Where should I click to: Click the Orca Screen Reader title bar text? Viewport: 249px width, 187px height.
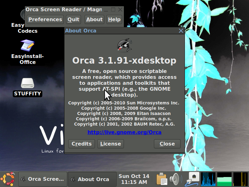[64, 10]
